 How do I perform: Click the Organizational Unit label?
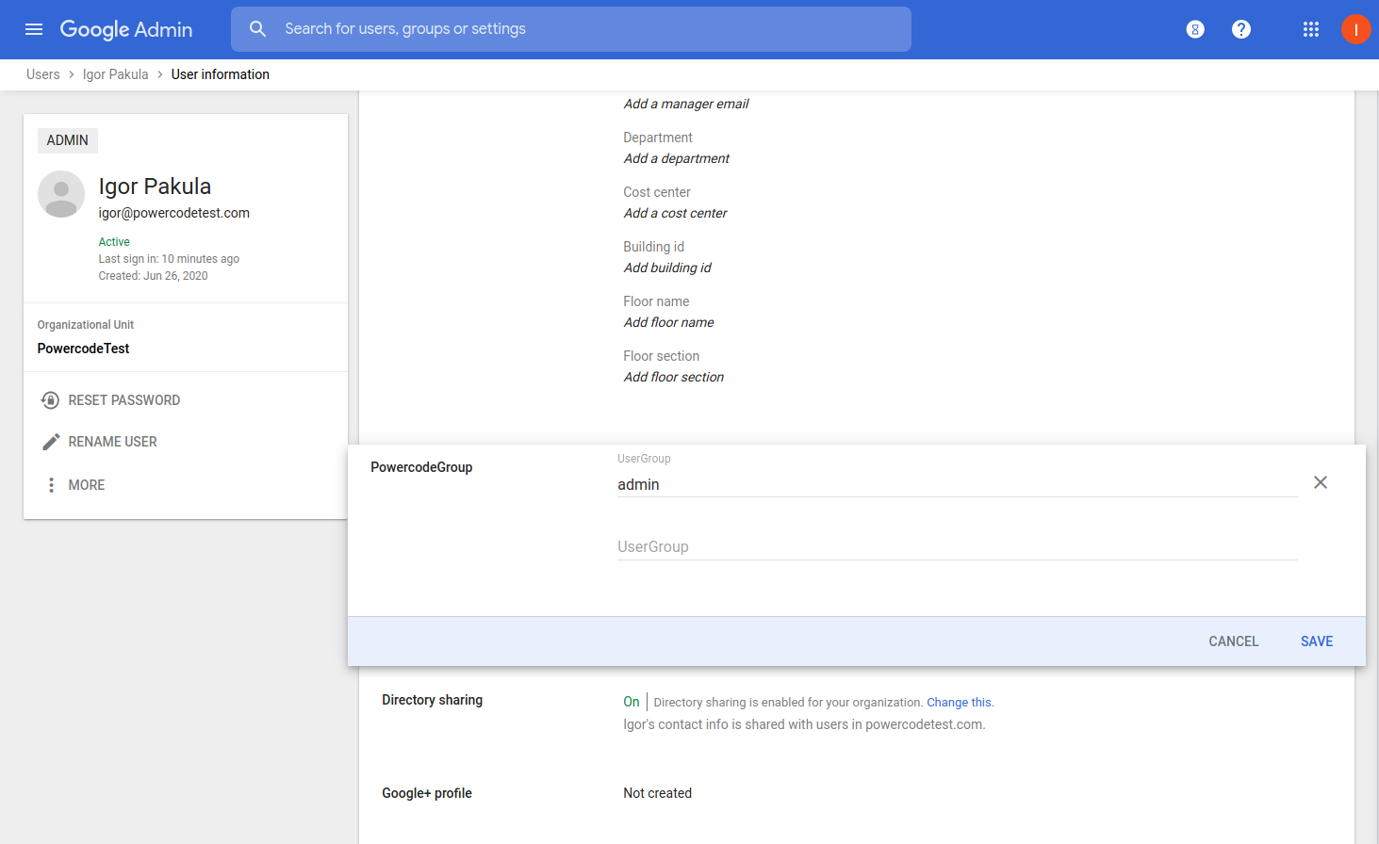point(86,325)
